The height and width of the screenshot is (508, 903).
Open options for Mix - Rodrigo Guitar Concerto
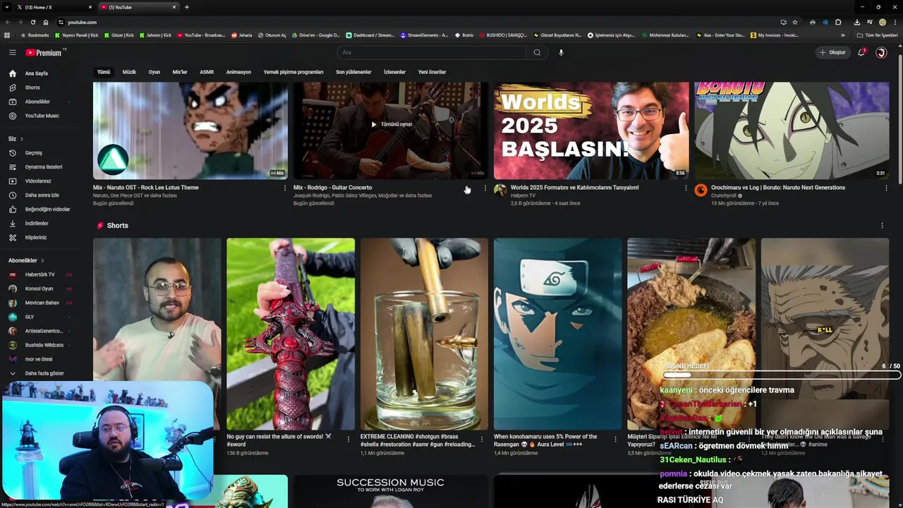pos(485,188)
